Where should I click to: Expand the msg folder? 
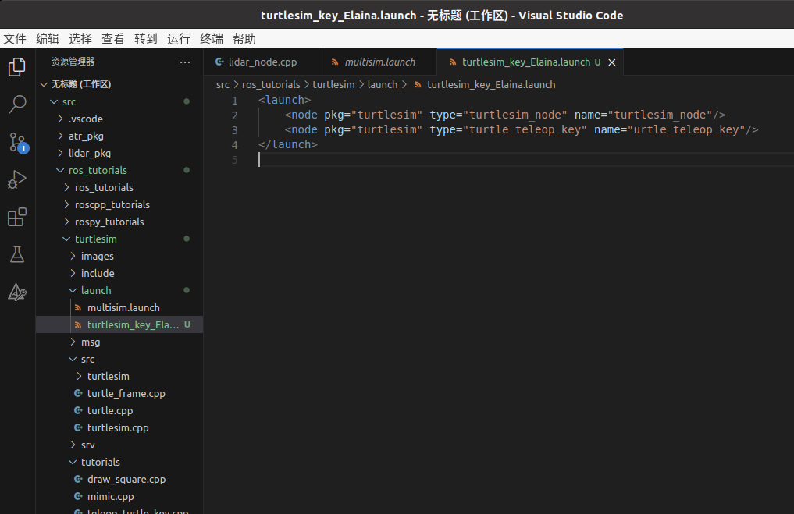73,342
